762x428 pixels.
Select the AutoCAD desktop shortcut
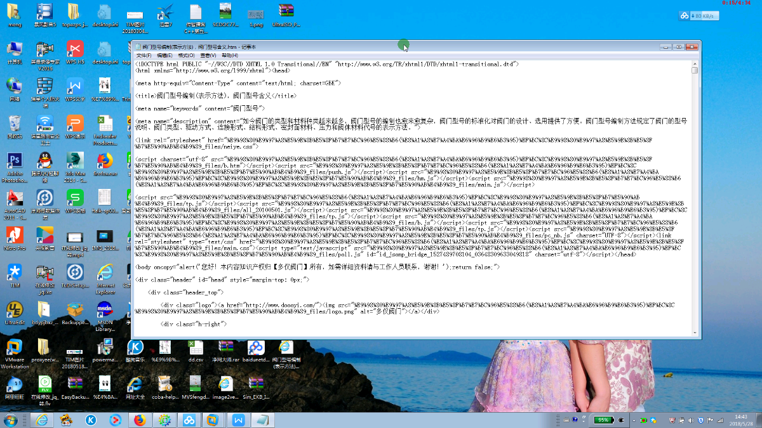(14, 204)
